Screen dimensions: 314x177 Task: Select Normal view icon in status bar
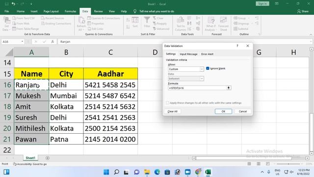pos(249,164)
